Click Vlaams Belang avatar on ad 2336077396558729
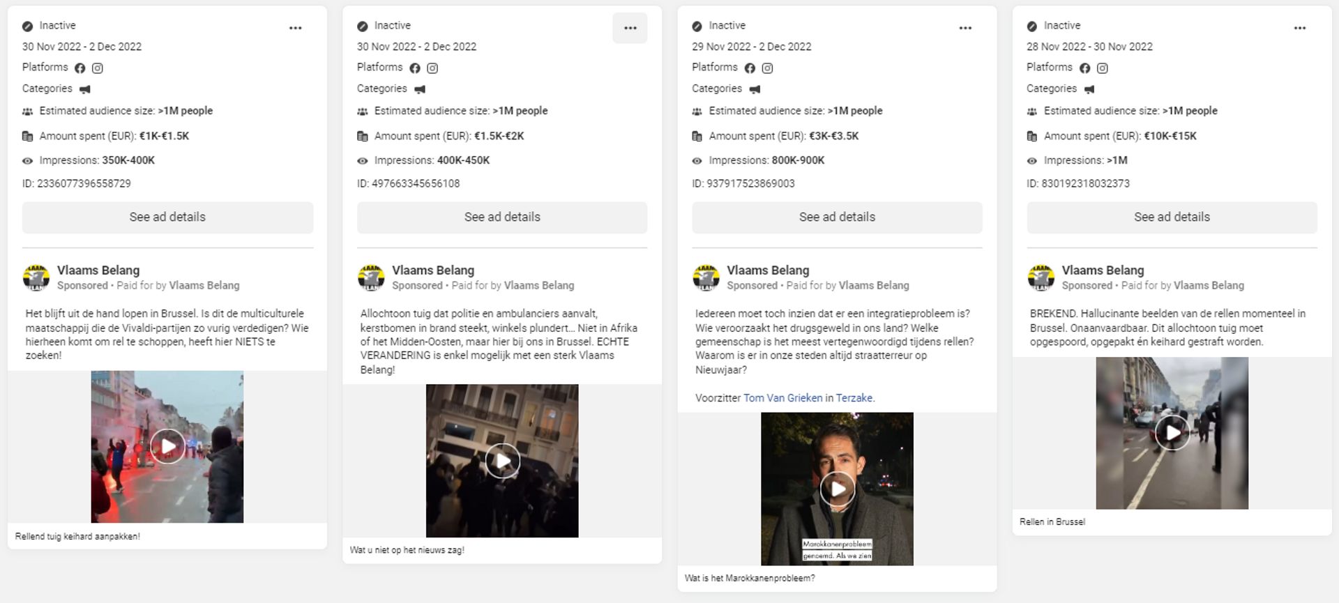Image resolution: width=1339 pixels, height=603 pixels. (x=36, y=277)
